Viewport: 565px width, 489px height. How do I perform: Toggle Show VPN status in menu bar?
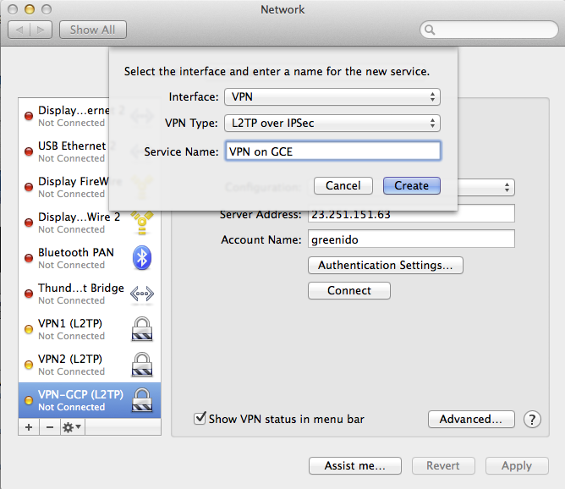200,419
